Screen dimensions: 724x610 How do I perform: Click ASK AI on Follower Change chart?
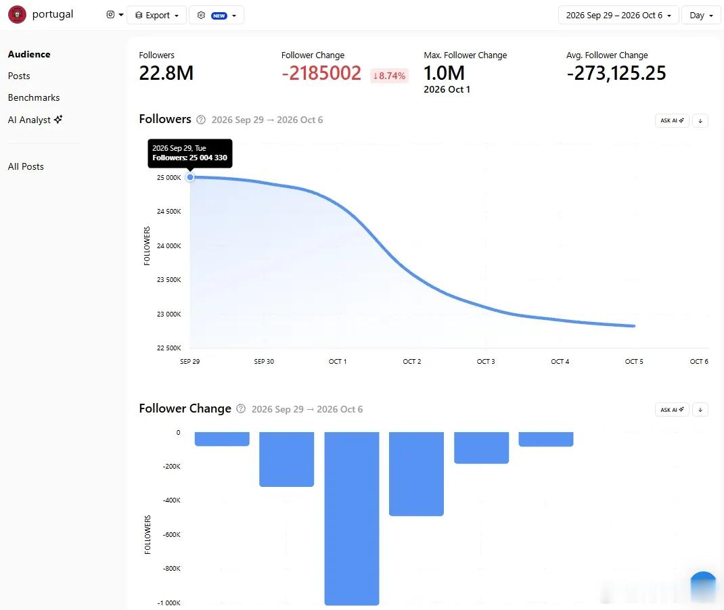point(672,410)
